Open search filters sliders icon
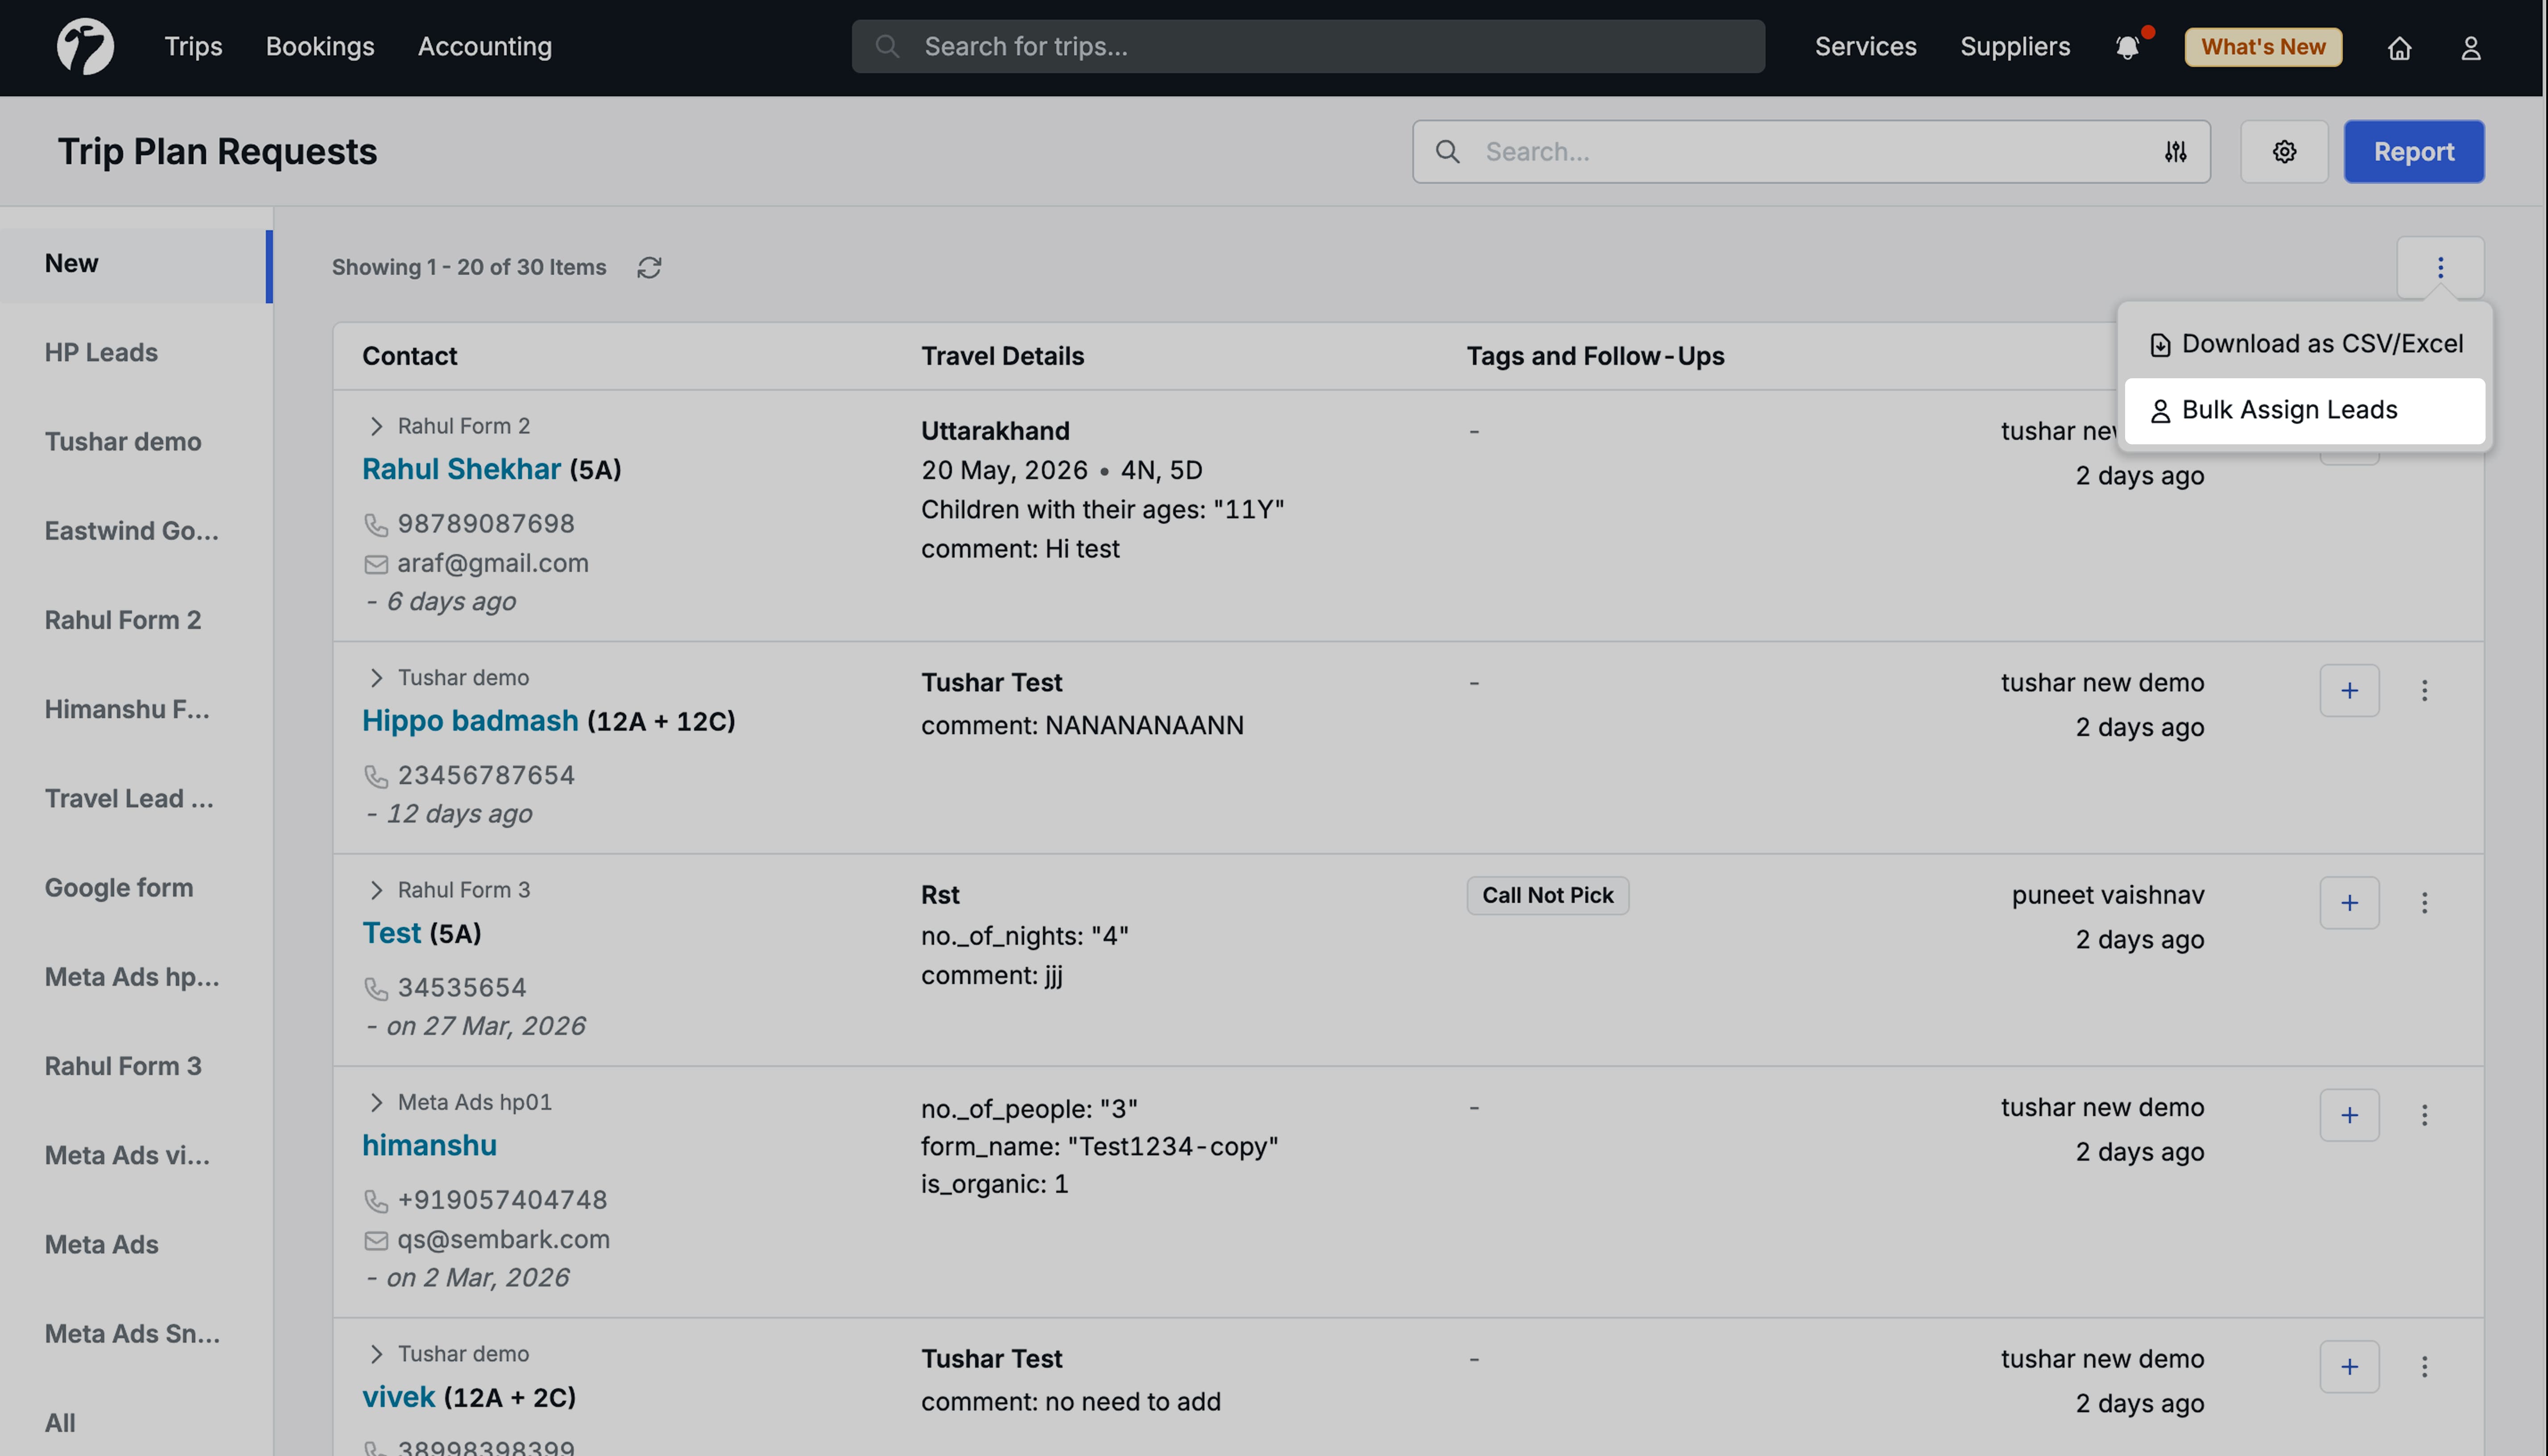 pyautogui.click(x=2175, y=151)
